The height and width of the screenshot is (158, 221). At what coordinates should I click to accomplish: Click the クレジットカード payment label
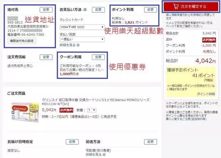coord(71,20)
